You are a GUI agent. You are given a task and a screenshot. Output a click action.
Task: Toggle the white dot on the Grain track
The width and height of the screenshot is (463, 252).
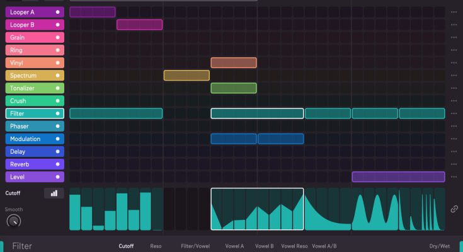coord(58,38)
